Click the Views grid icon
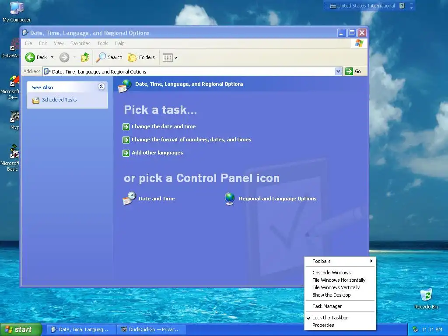Screen dimensions: 448x336 click(168, 58)
